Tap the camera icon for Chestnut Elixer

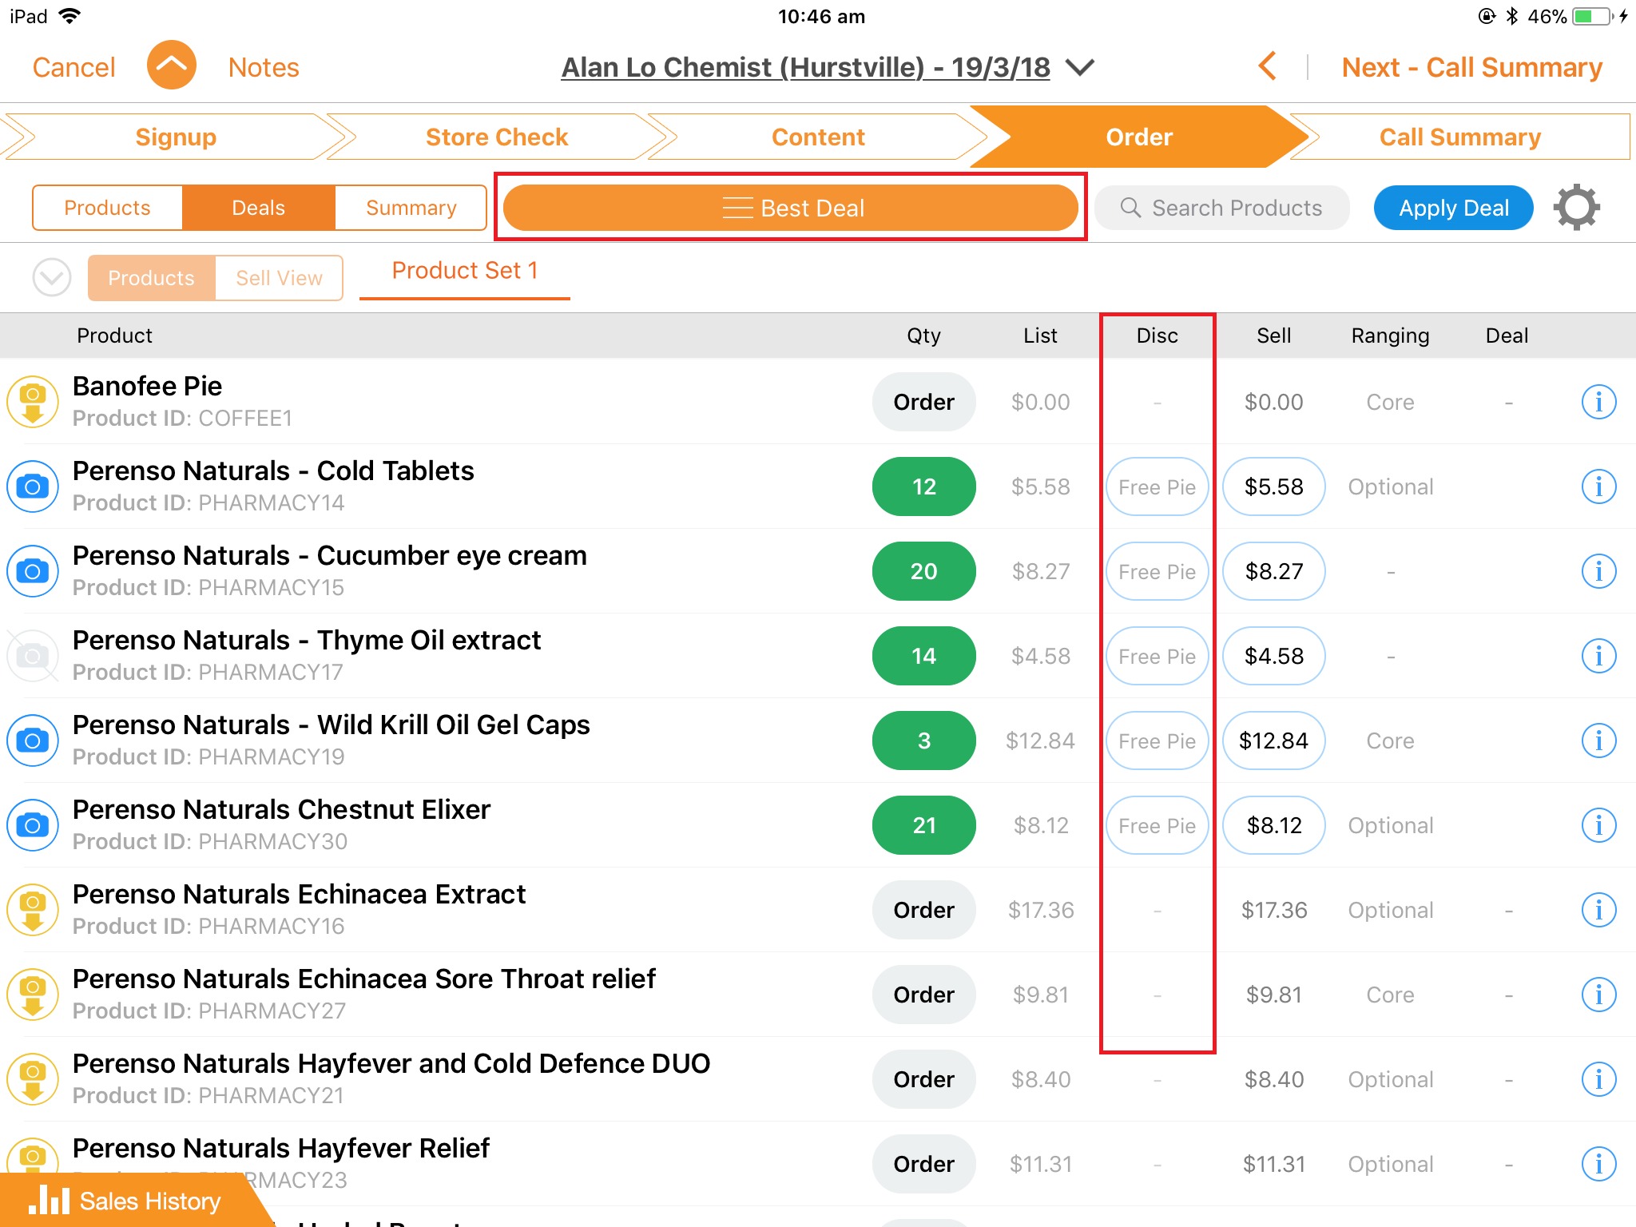[x=33, y=825]
